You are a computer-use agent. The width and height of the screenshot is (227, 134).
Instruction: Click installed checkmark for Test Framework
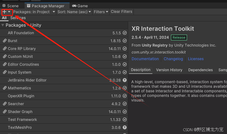[x=125, y=119]
